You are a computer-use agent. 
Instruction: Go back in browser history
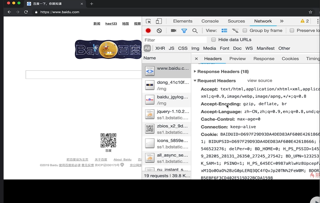coord(9,12)
